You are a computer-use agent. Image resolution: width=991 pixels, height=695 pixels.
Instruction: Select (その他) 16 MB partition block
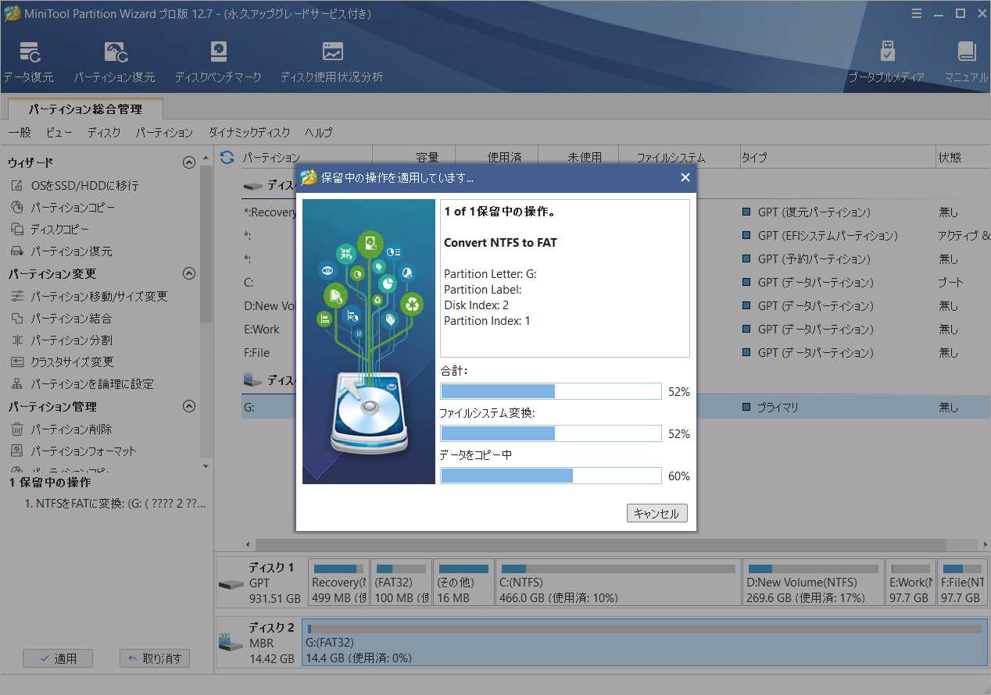click(463, 583)
